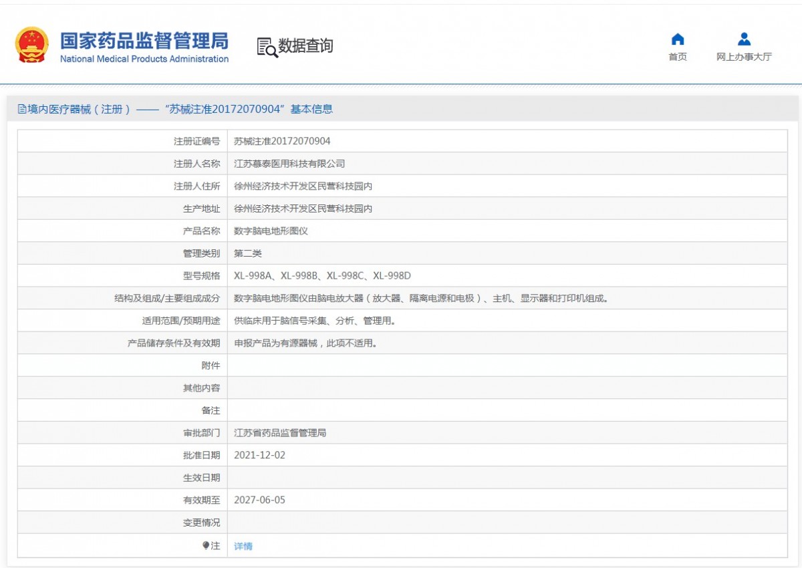Click registration number value 苏械注准20172070904 in table
Viewport: 802px width, 568px height.
pos(282,141)
